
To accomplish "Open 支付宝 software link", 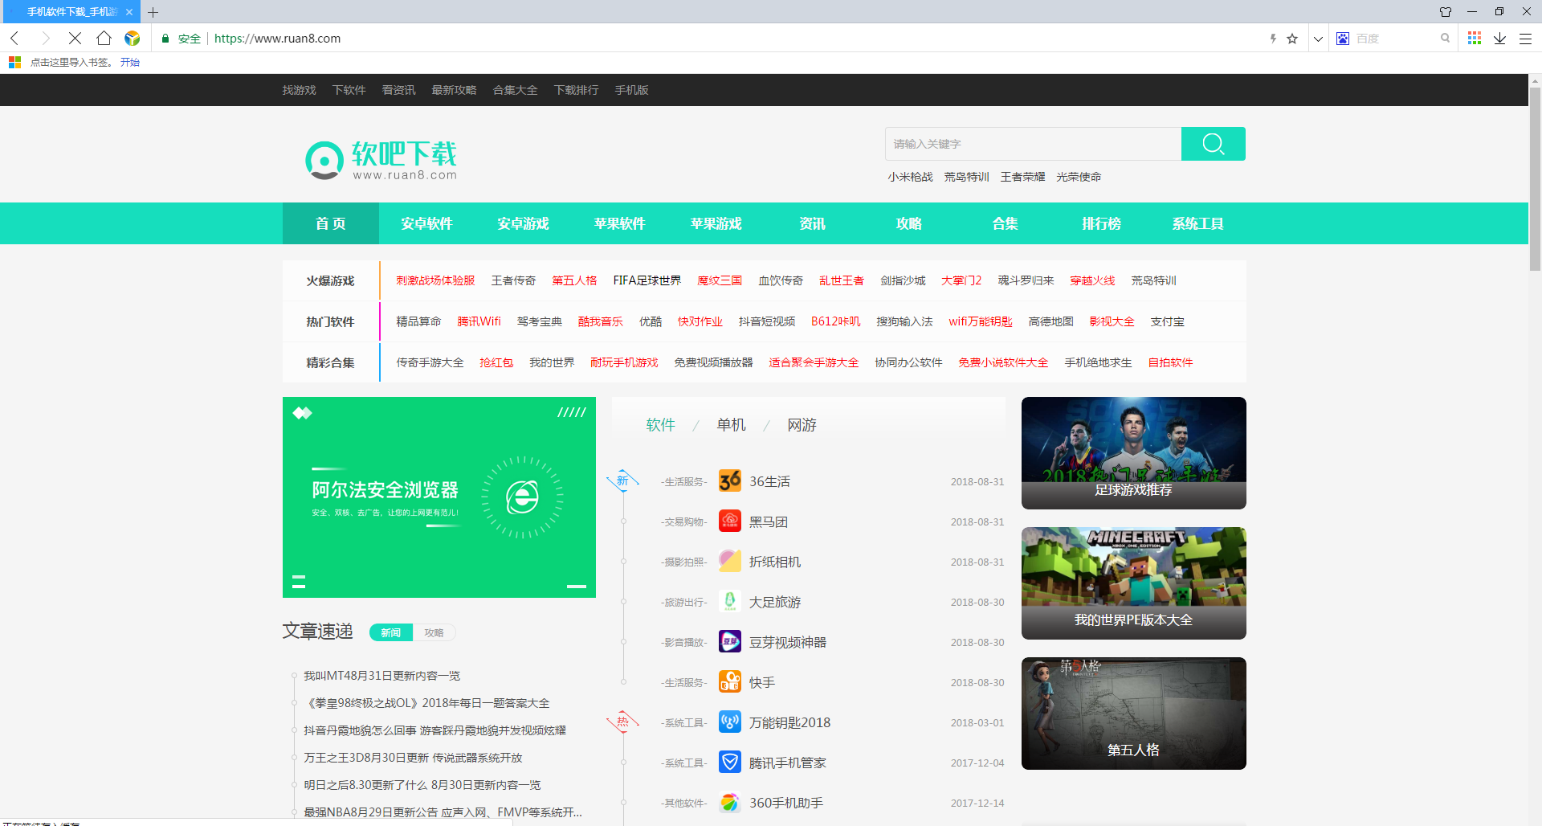I will [1167, 321].
